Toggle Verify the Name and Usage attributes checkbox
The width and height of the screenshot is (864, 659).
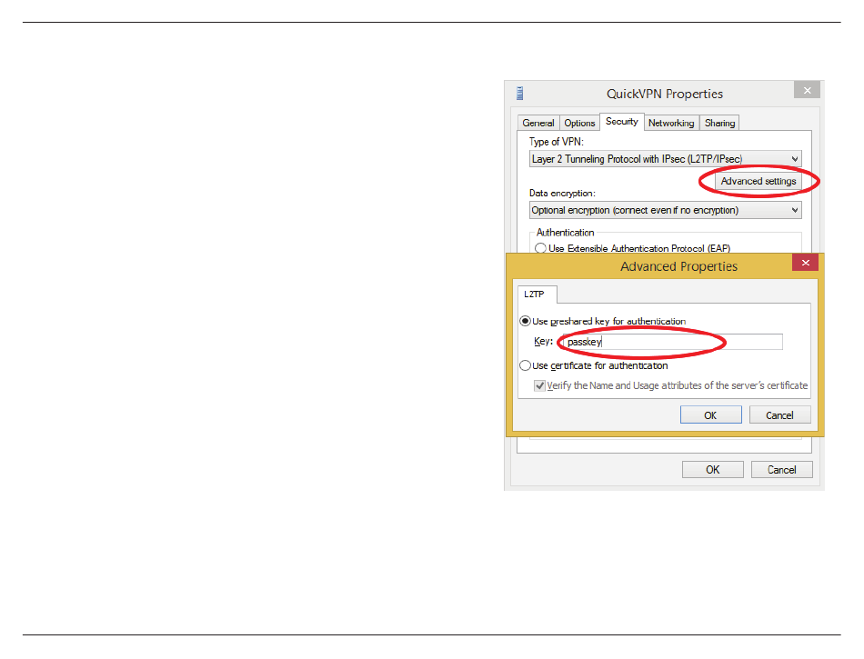tap(540, 386)
